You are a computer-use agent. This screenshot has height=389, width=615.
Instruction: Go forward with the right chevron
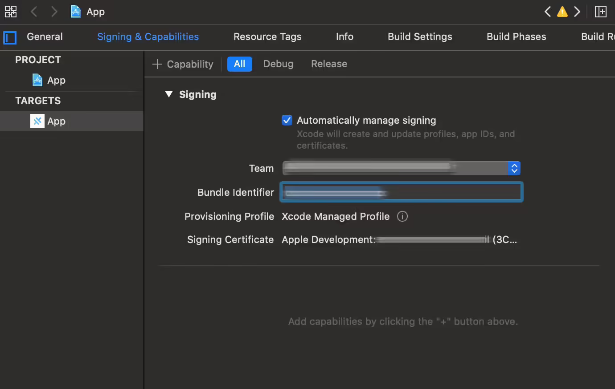(x=54, y=12)
